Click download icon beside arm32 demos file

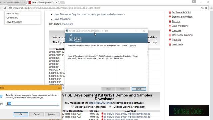point(102,114)
